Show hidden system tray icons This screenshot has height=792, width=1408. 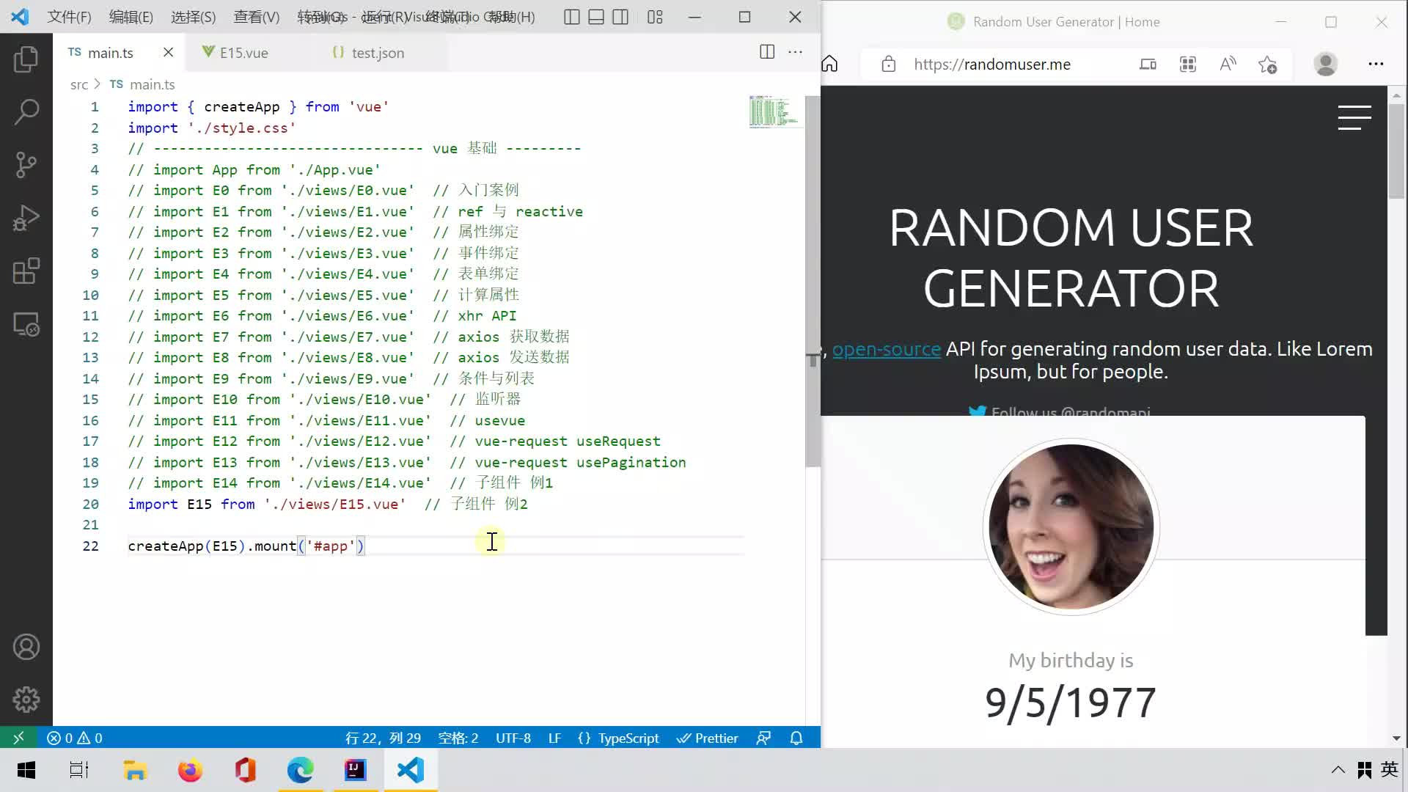[x=1338, y=770]
